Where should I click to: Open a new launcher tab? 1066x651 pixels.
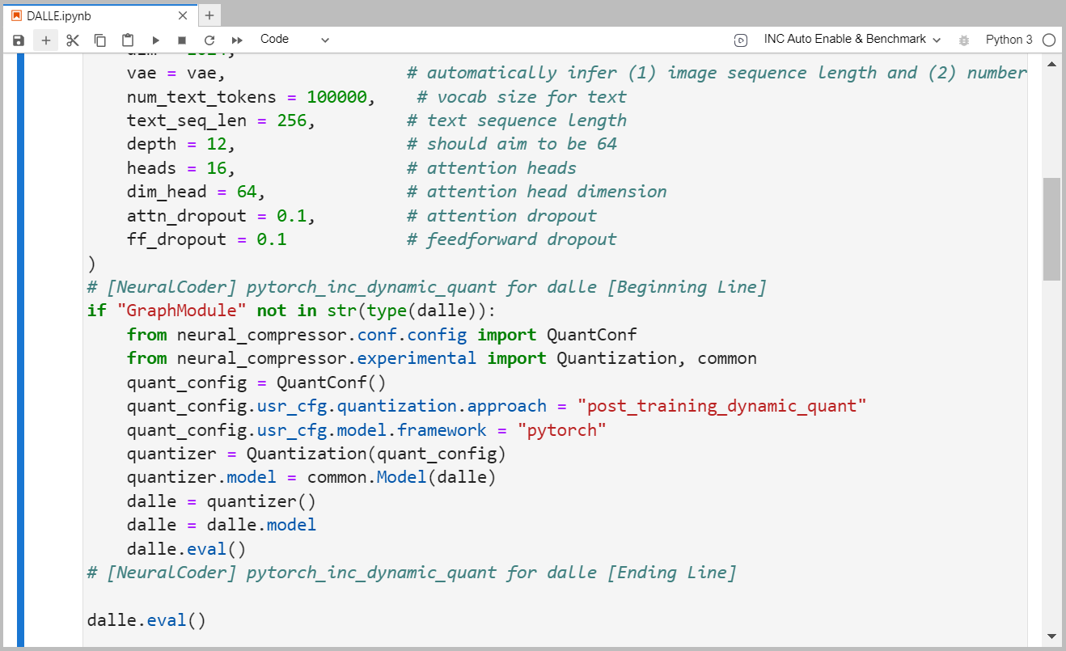coord(209,15)
